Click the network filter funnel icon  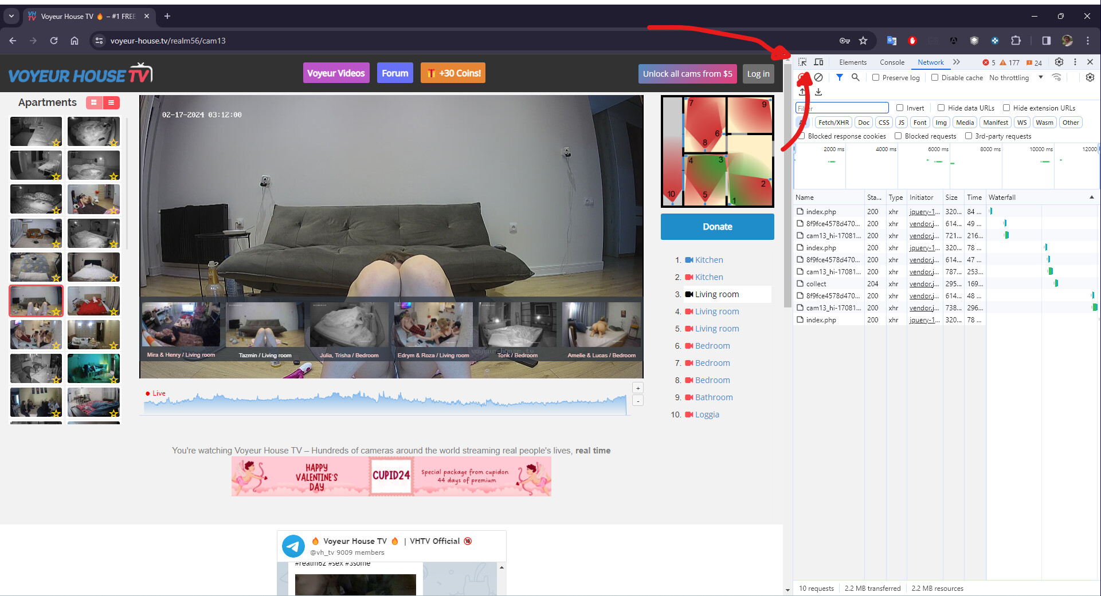[839, 77]
